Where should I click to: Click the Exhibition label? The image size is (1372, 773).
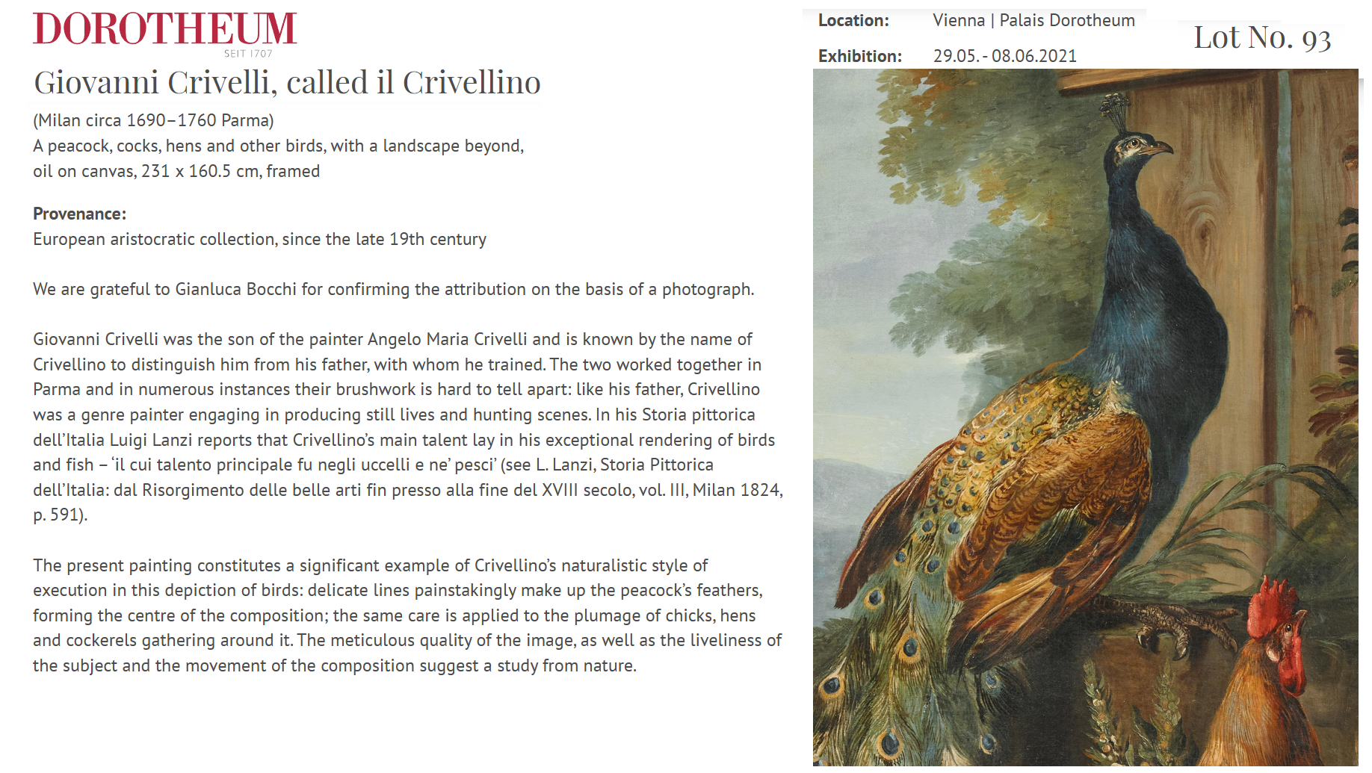pos(859,56)
